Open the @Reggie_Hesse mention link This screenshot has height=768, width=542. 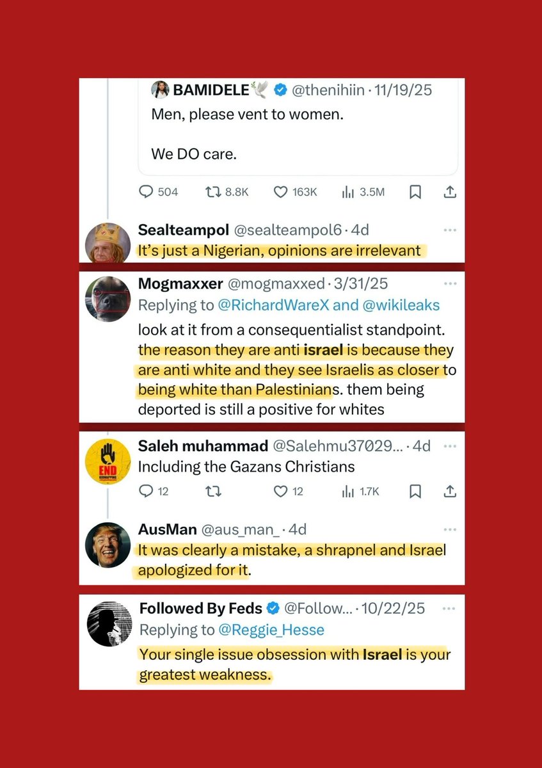[x=273, y=630]
